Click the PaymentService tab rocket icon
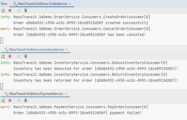 (x=6, y=93)
